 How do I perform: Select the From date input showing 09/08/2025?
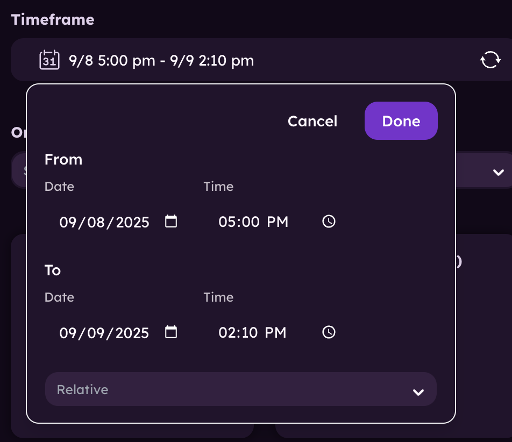point(104,222)
